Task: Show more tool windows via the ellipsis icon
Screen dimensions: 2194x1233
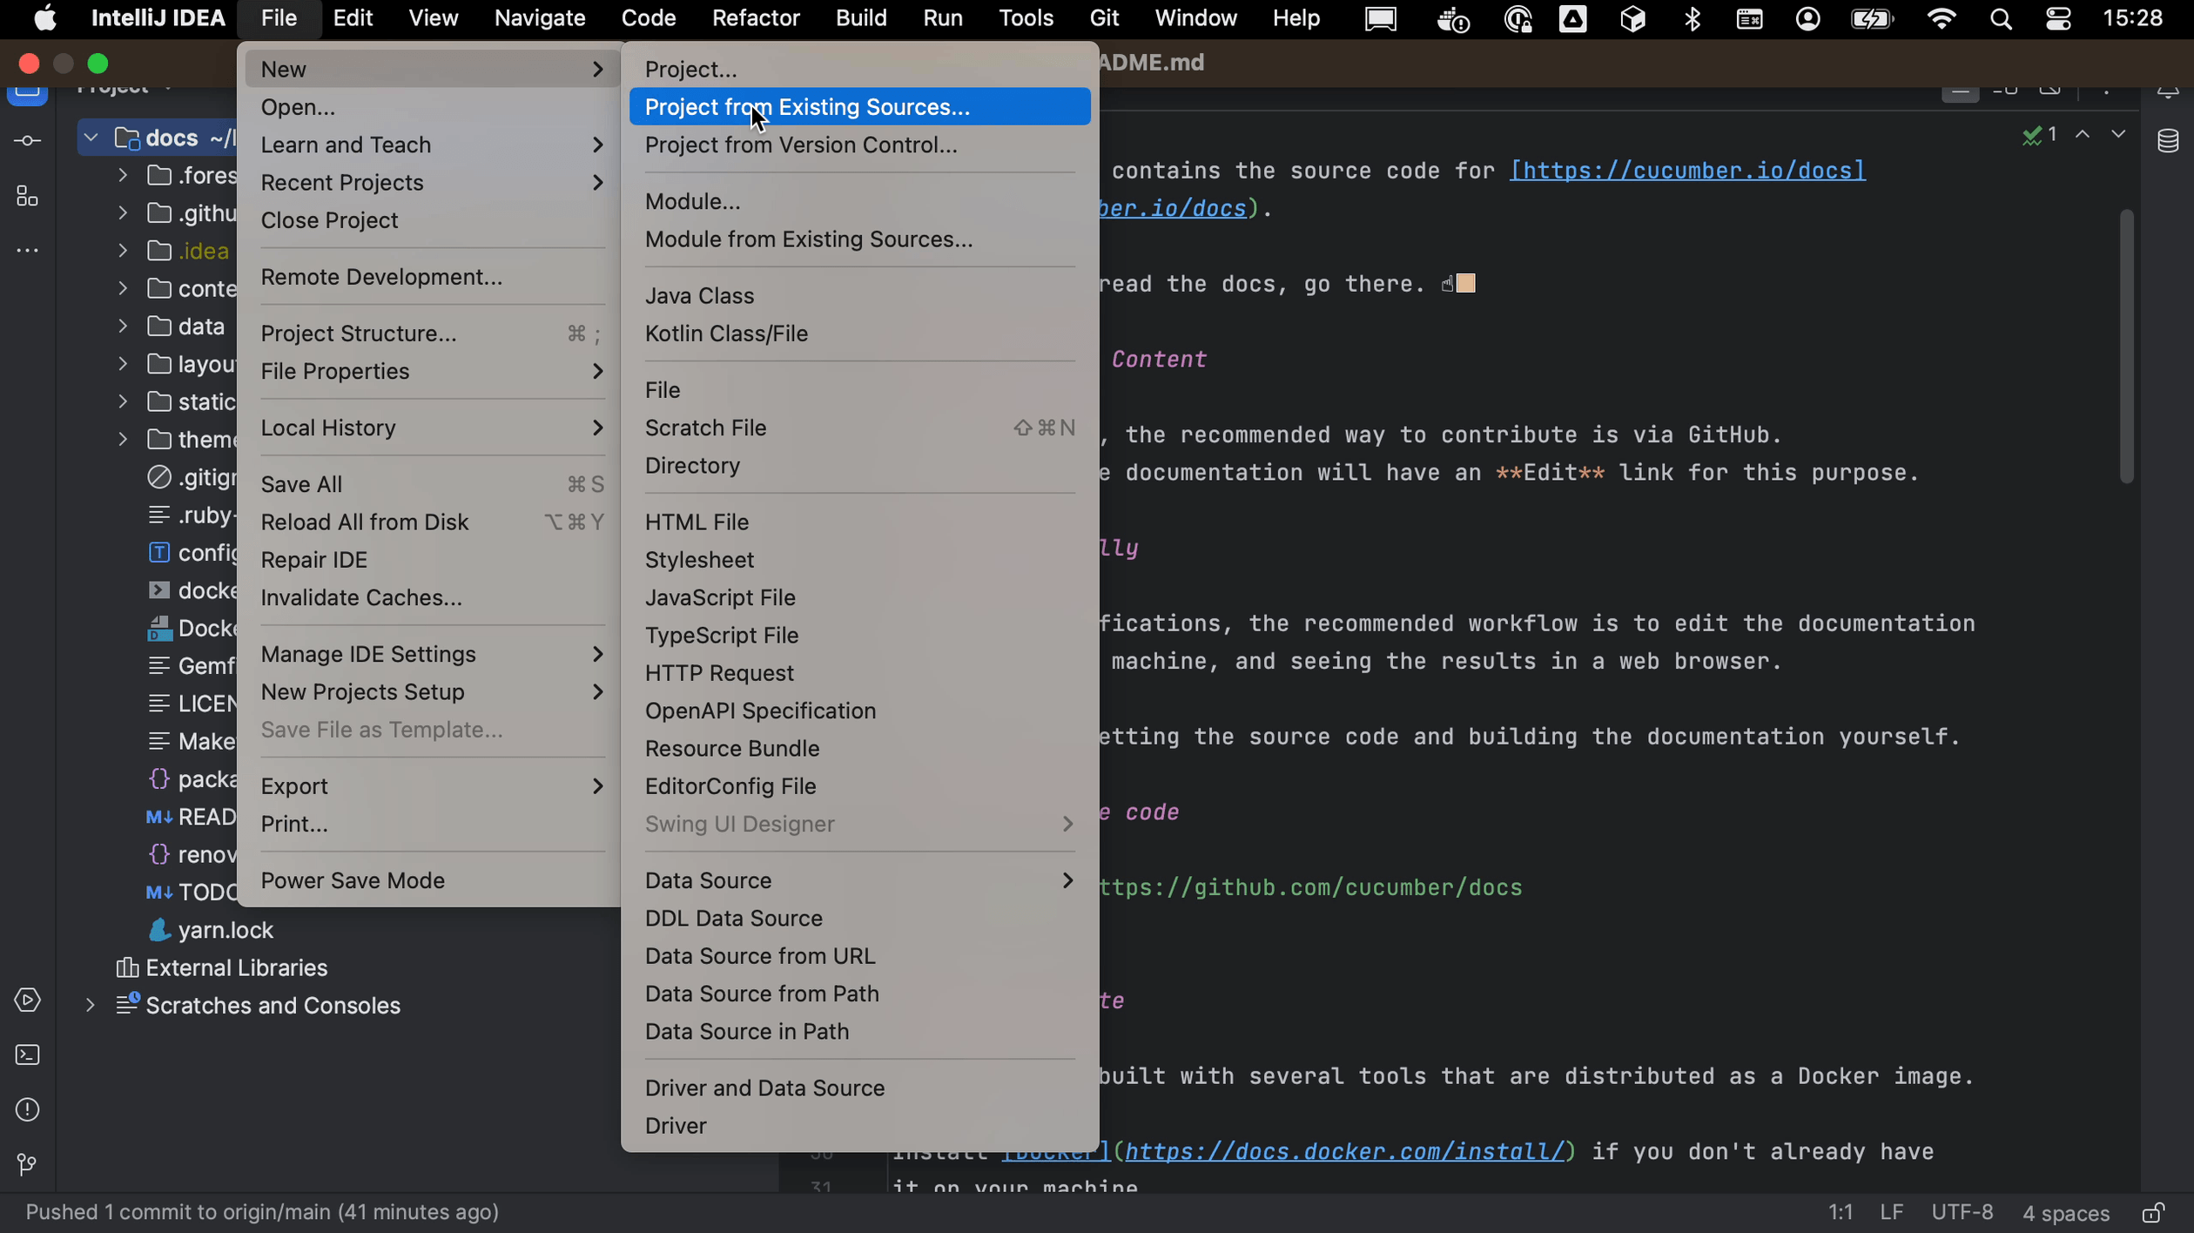Action: (x=27, y=251)
